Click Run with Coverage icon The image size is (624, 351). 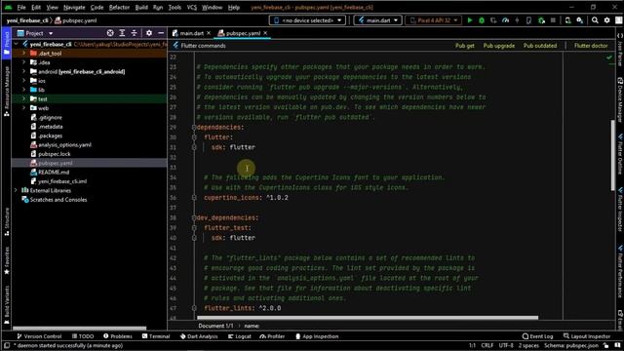tap(493, 20)
